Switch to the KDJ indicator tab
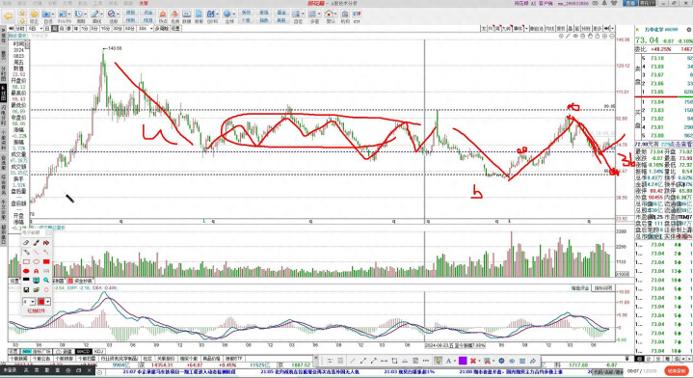Image resolution: width=693 pixels, height=378 pixels. (98, 351)
